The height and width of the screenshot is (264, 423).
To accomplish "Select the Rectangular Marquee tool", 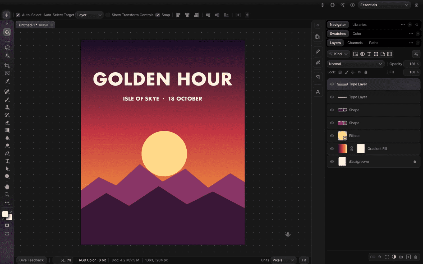I will click(x=7, y=40).
